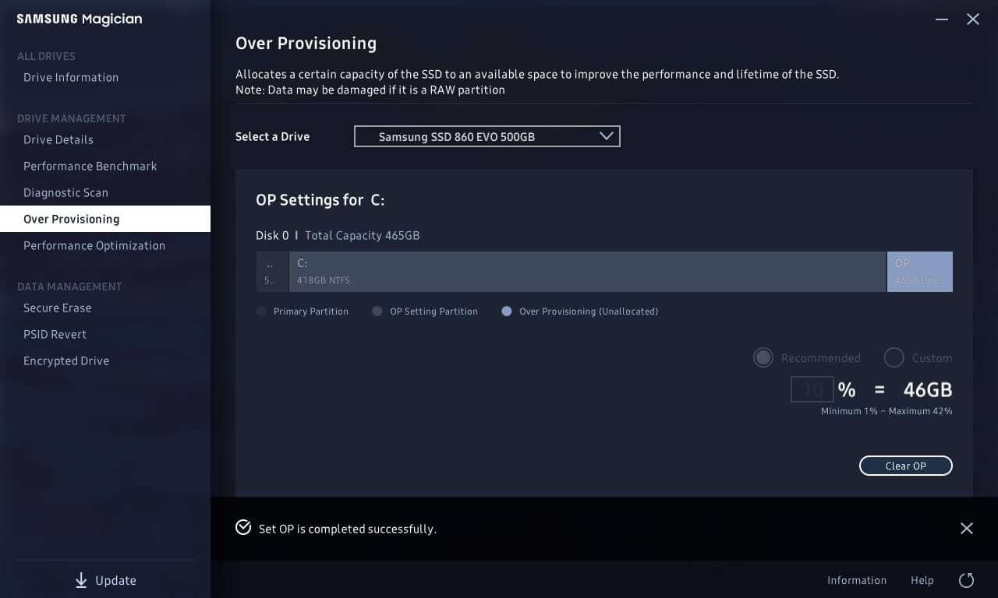998x598 pixels.
Task: Click the Clear OP button
Action: (x=905, y=466)
